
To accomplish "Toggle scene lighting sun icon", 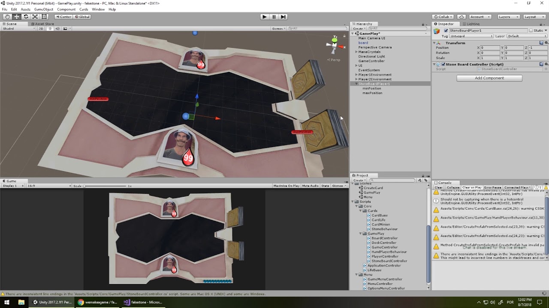I will coord(50,29).
